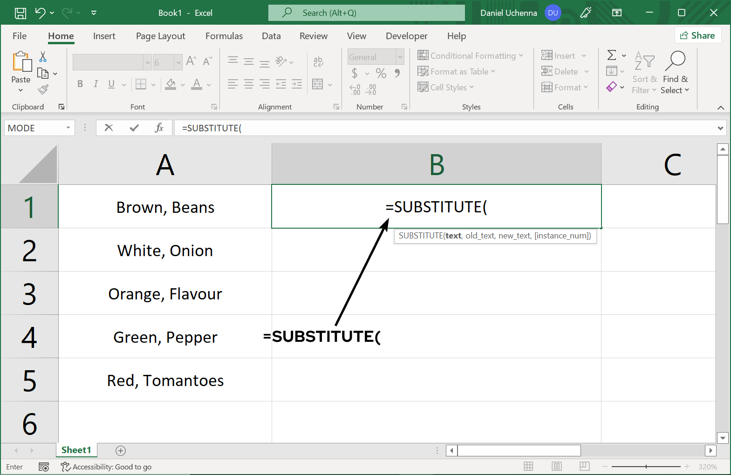Cancel formula entry with the X icon

click(109, 128)
